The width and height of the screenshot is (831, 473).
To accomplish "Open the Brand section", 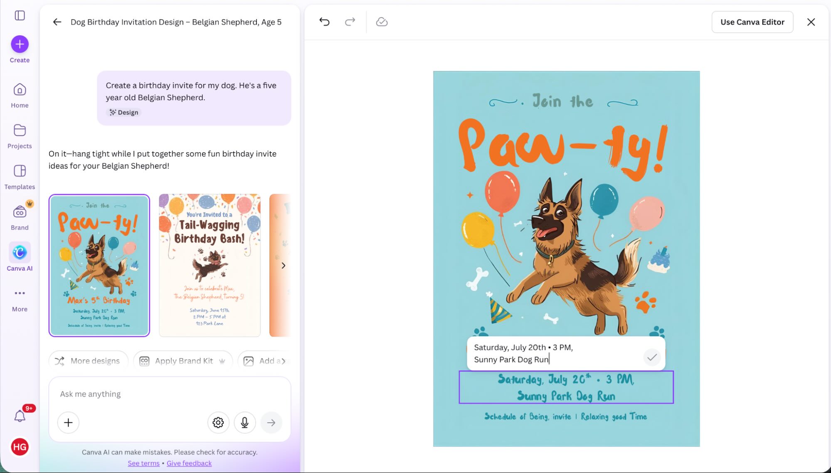I will 19,212.
